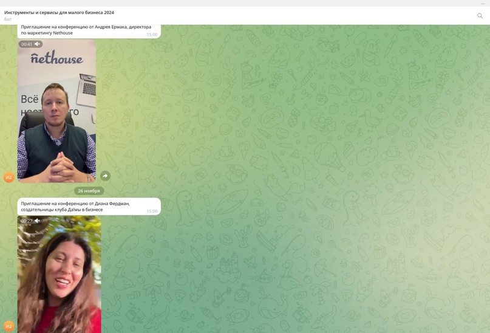Minimize the Telegram window
The height and width of the screenshot is (333, 490).
(x=483, y=3)
